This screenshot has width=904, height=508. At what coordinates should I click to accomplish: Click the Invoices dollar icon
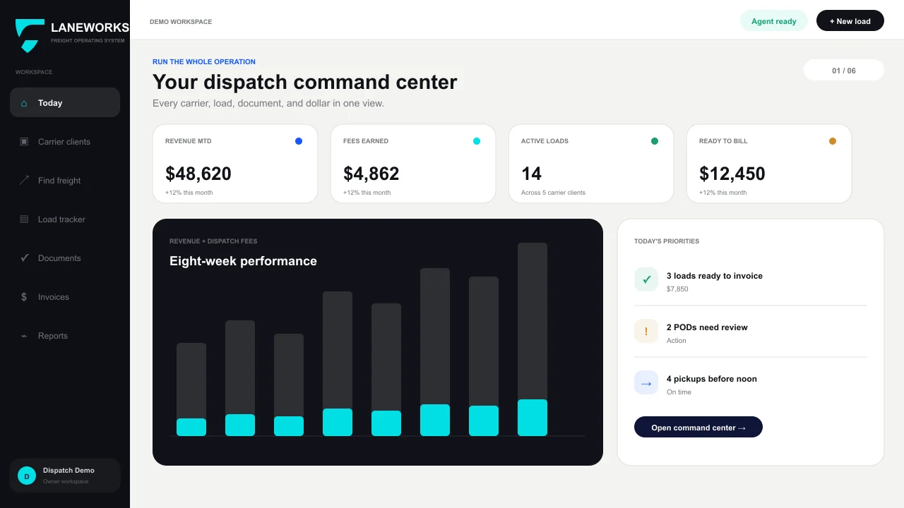(x=24, y=297)
